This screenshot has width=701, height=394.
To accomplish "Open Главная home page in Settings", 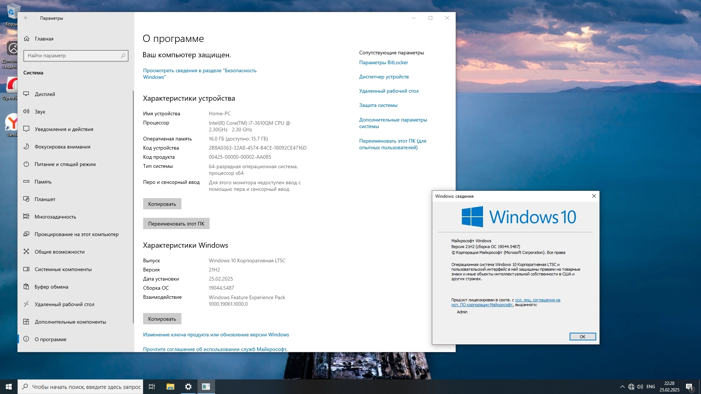I will coord(44,39).
